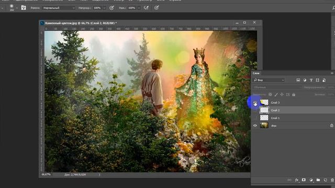Screen dimensions: 335x188
Task: Click the layer fill value field
Action: click(x=331, y=95)
